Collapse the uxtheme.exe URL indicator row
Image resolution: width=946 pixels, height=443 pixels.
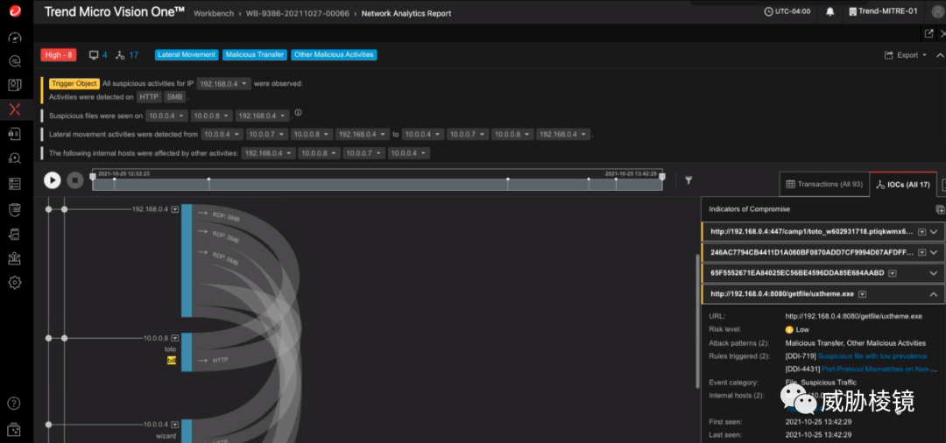(x=934, y=294)
